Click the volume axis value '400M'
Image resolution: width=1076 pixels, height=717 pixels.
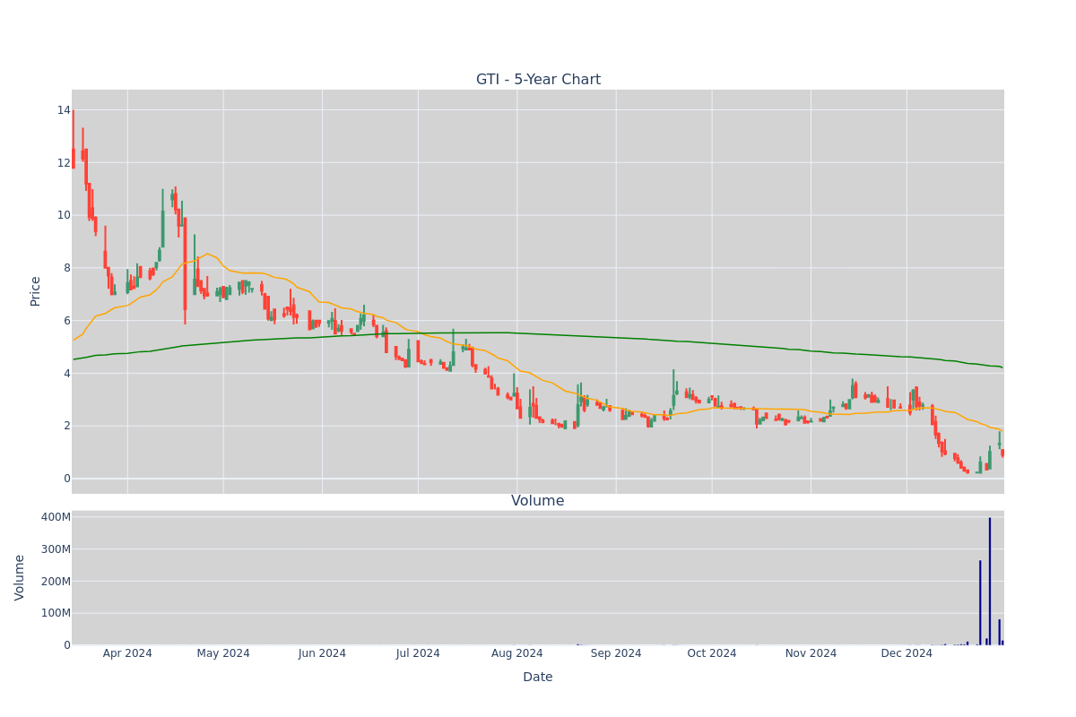coord(56,517)
